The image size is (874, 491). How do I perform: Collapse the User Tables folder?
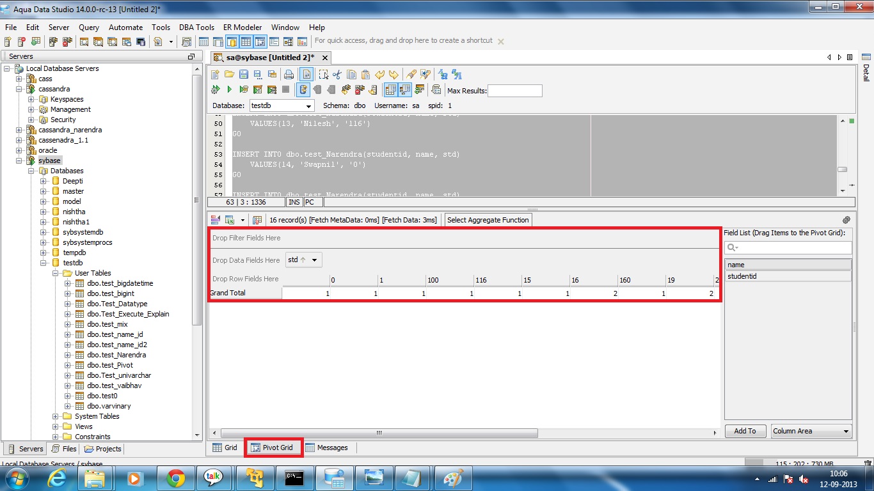pos(56,273)
